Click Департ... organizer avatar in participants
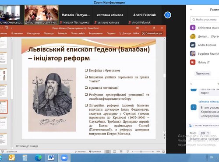 click(193, 36)
